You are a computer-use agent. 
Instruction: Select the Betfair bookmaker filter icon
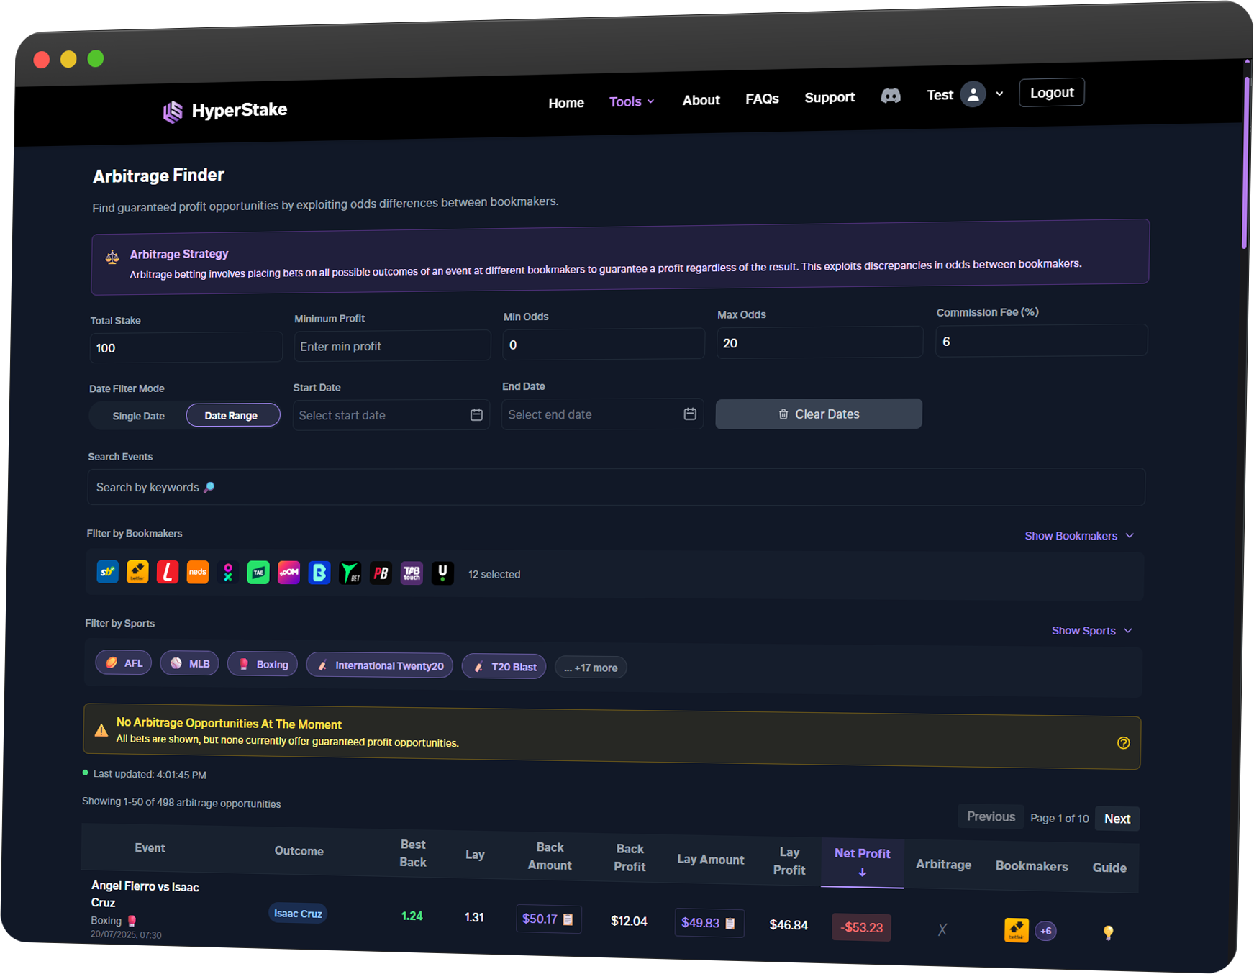click(x=137, y=572)
